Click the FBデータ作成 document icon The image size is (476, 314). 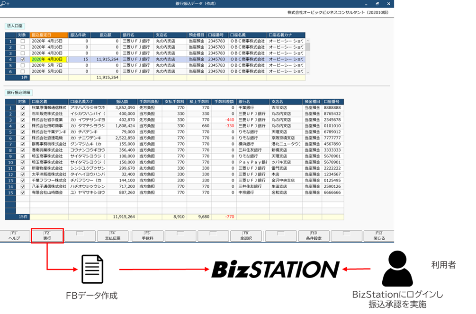[92, 269]
